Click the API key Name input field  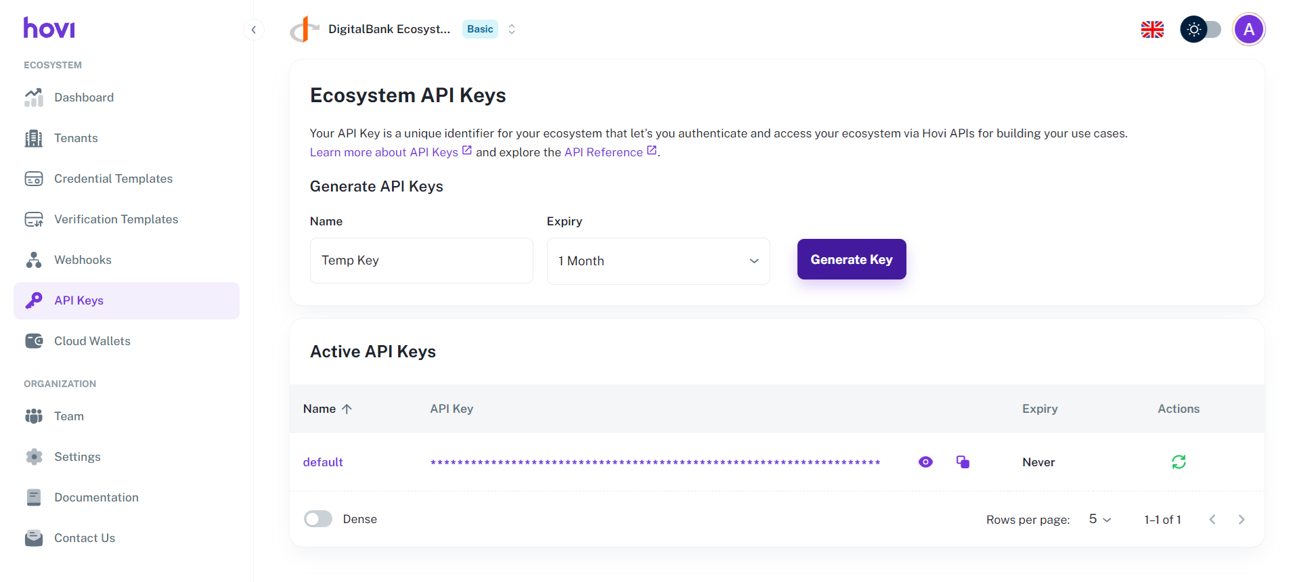[421, 261]
